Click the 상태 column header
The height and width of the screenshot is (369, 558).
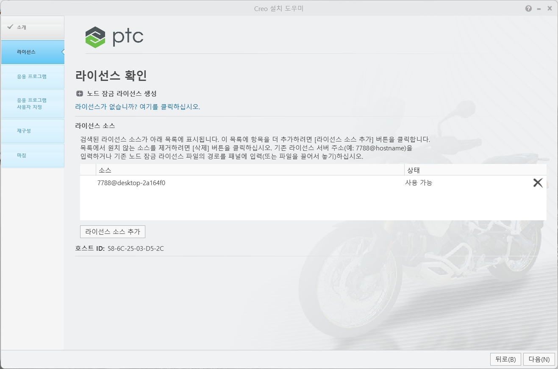pos(475,170)
